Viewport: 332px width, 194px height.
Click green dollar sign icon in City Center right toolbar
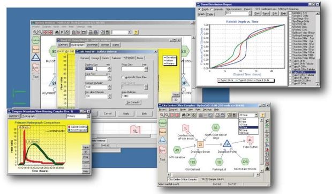[267, 140]
